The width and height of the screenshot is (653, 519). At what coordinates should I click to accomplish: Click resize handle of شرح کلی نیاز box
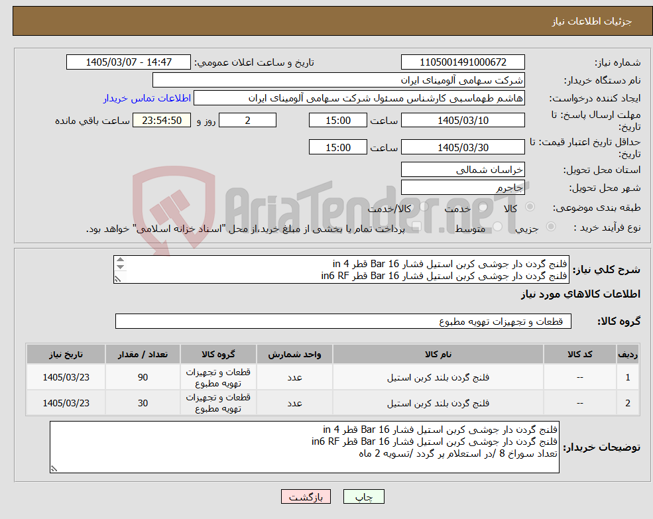[118, 279]
